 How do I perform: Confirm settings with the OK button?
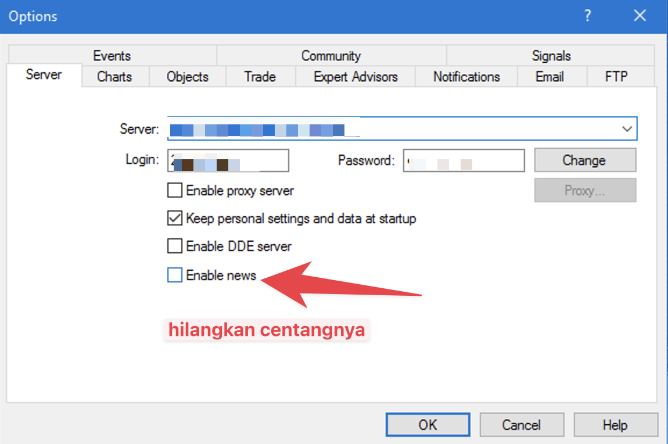(x=428, y=424)
